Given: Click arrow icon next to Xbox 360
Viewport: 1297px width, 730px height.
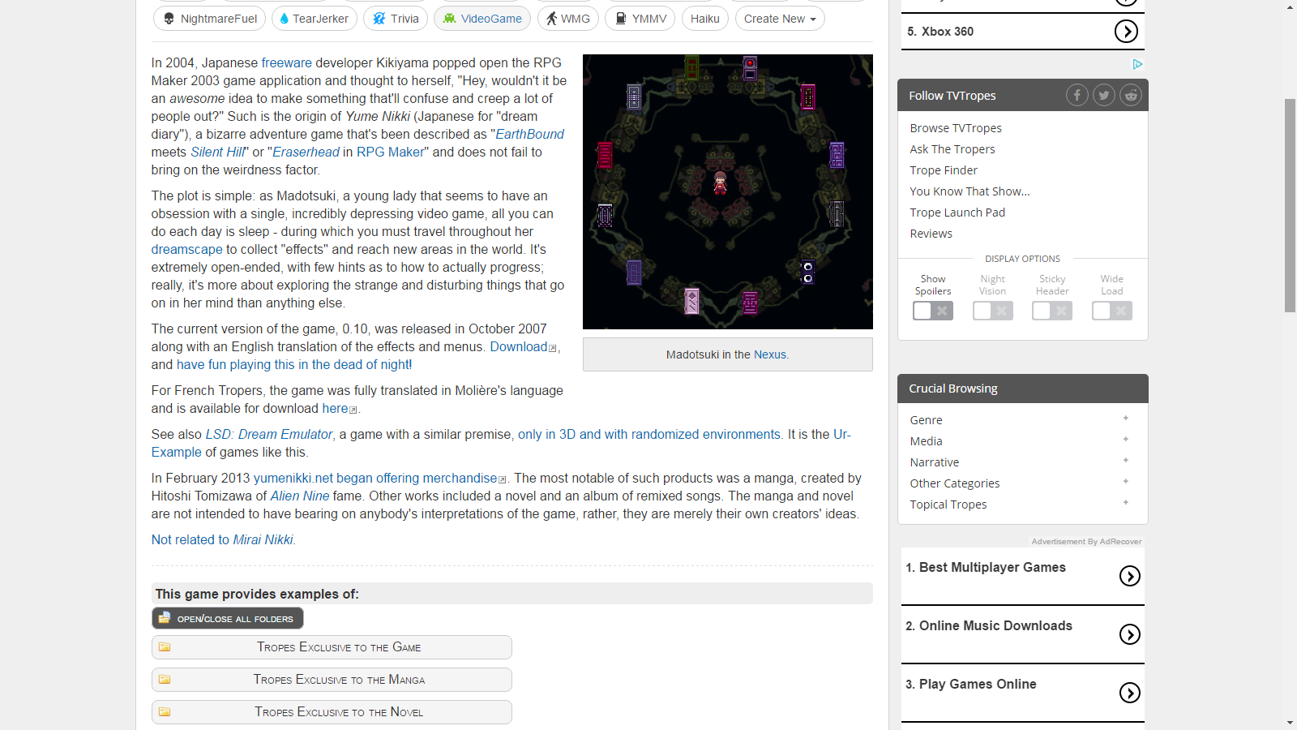Looking at the screenshot, I should [1126, 32].
